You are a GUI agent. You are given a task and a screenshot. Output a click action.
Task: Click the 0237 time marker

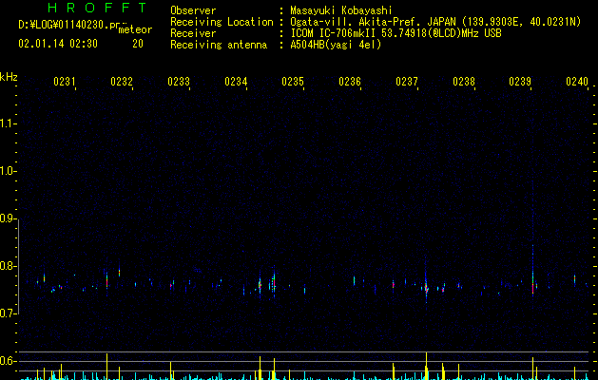coord(407,81)
